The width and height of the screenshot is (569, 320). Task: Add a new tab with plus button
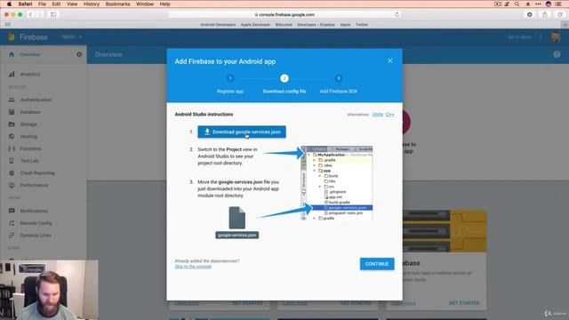[565, 25]
